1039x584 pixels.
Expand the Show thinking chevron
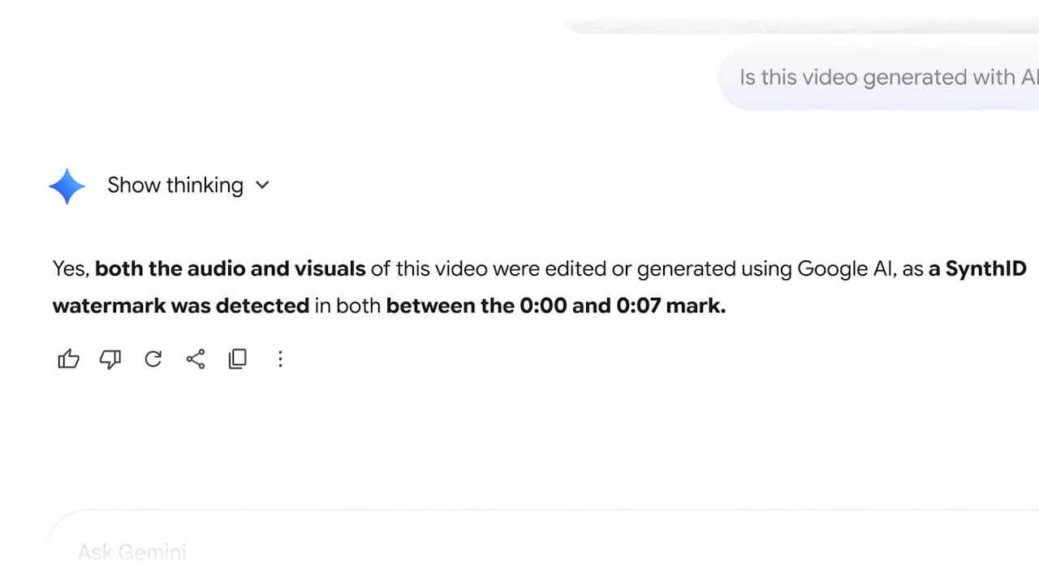[x=262, y=185]
